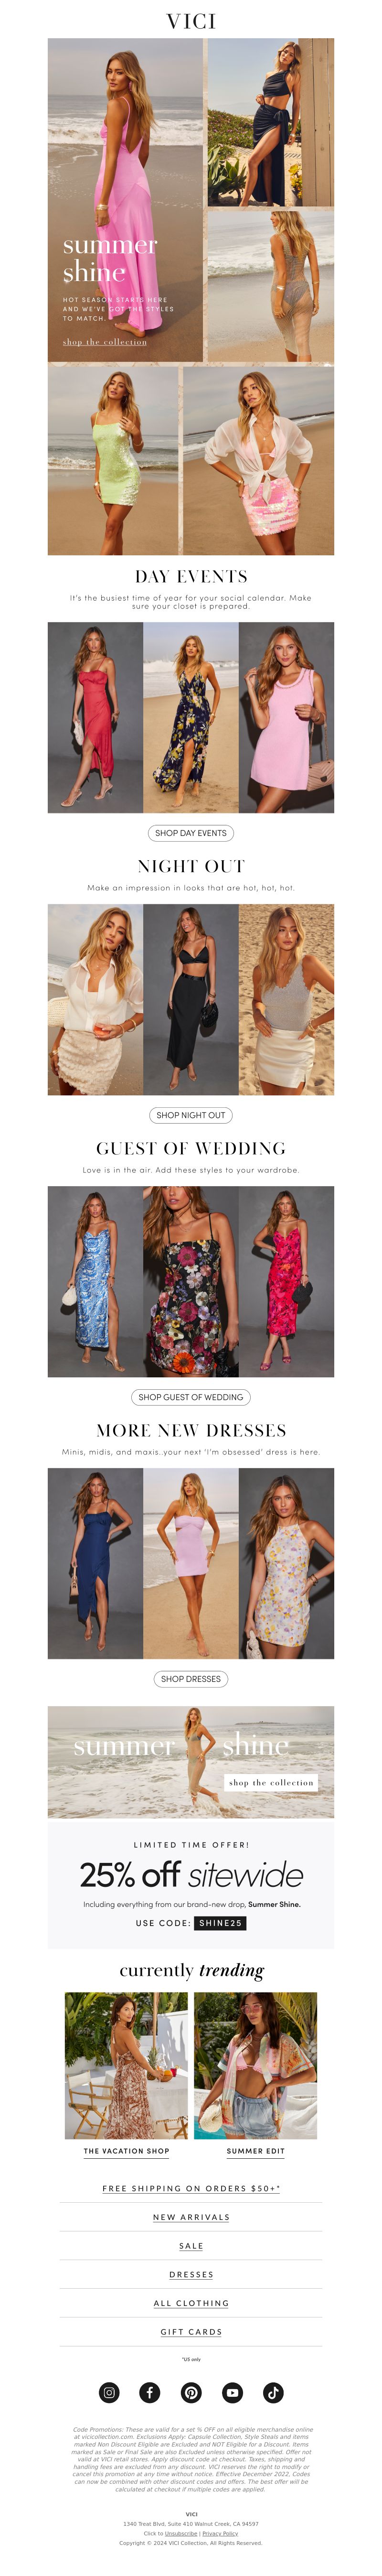382x2576 pixels.
Task: Open the Gift Cards menu link
Action: (x=191, y=2332)
